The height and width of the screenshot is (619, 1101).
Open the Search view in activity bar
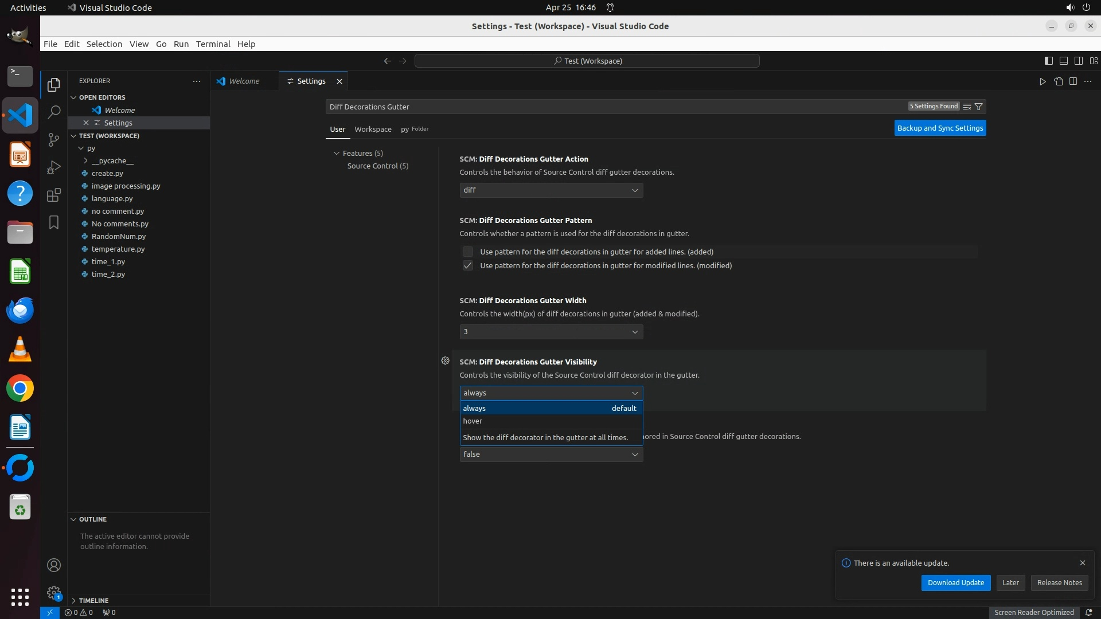[54, 112]
